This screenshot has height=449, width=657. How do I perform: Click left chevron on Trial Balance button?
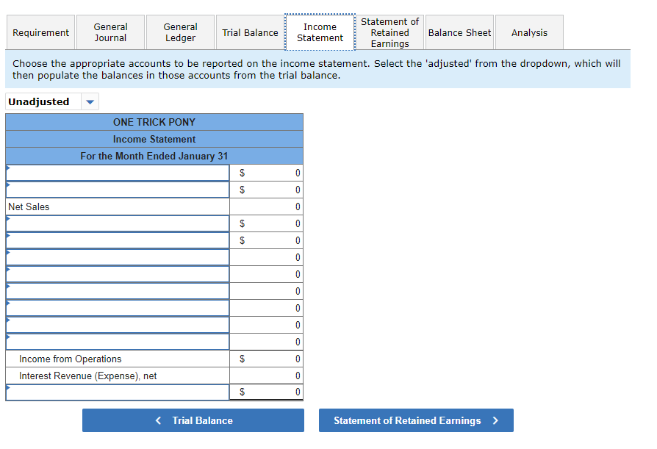(158, 420)
